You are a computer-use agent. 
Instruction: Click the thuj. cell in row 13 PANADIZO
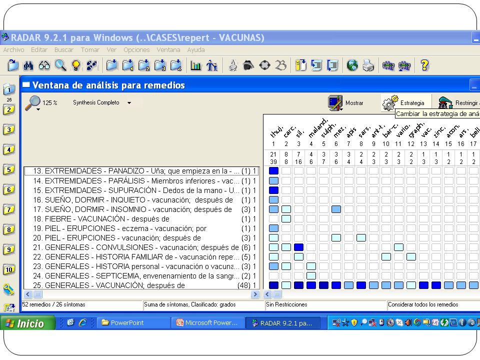tap(273, 171)
